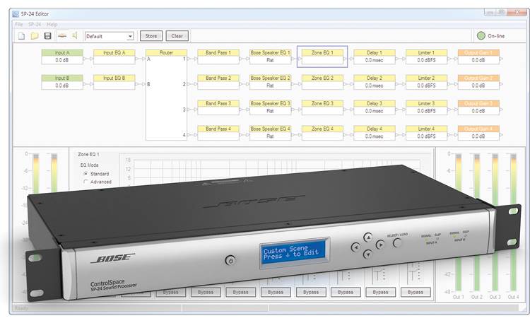
Task: Click the Store button
Action: (151, 36)
